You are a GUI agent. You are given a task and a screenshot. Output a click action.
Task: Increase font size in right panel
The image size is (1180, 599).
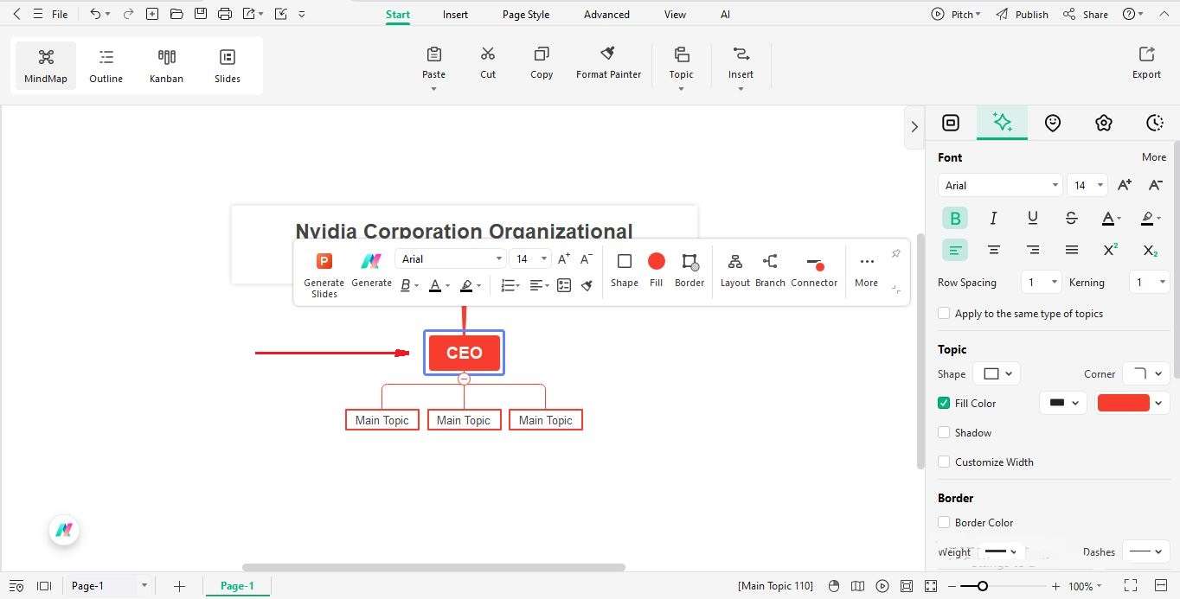pyautogui.click(x=1124, y=185)
